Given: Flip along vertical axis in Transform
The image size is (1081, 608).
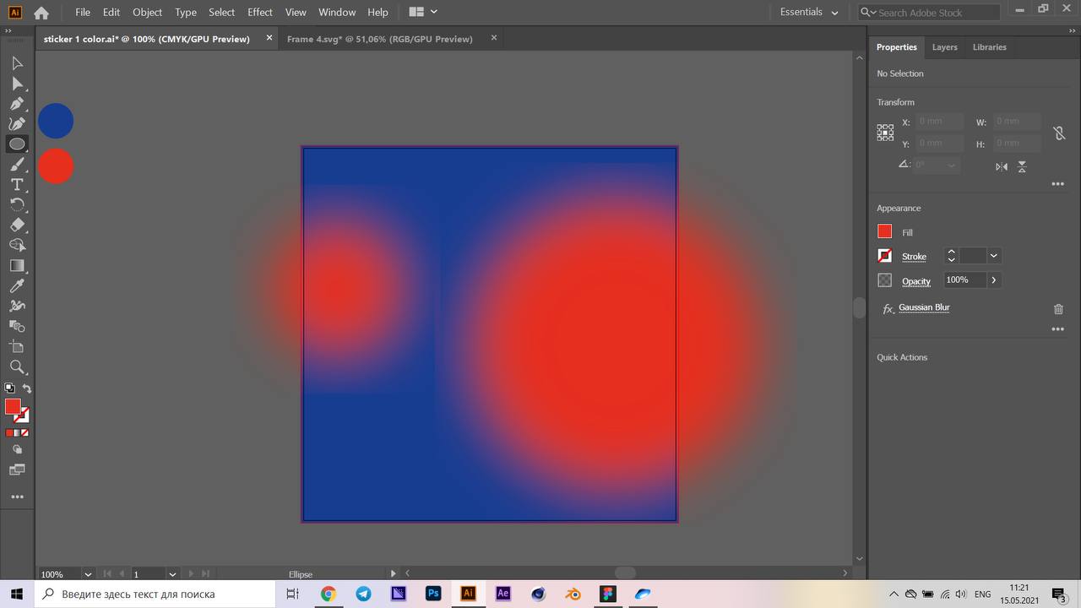Looking at the screenshot, I should click(x=1022, y=166).
